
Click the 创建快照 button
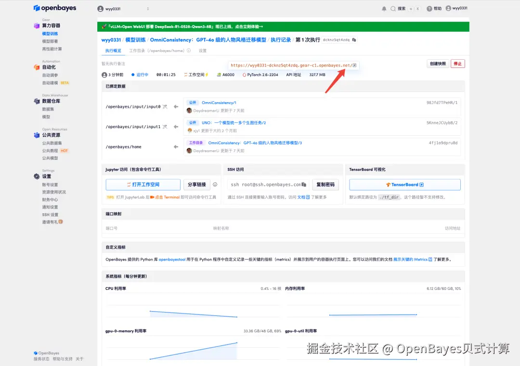pos(438,64)
